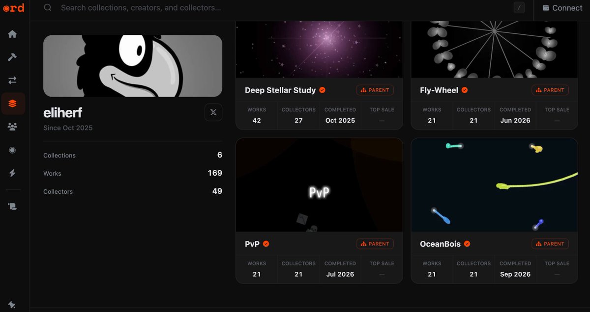The image size is (590, 312).
Task: Click the 'Jun 2026' completed date on Fly-Wheel
Action: pyautogui.click(x=515, y=120)
